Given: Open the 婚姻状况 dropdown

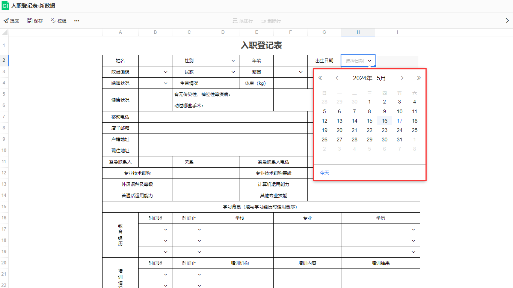Looking at the screenshot, I should click(165, 83).
